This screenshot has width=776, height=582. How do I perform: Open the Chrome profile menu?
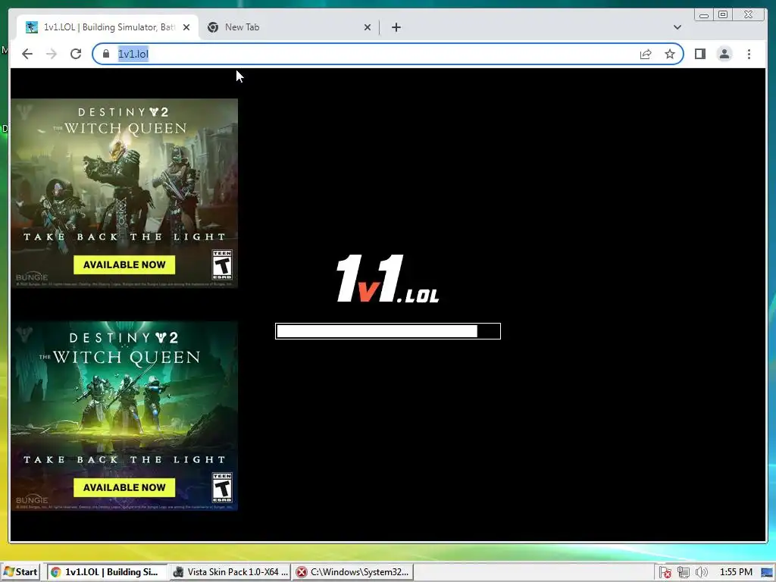[724, 54]
